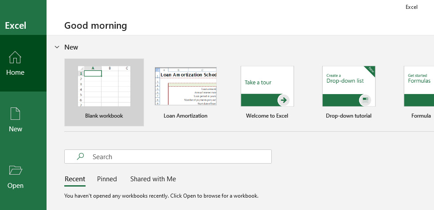Click the Excel title in sidebar header
434x210 pixels.
click(16, 26)
